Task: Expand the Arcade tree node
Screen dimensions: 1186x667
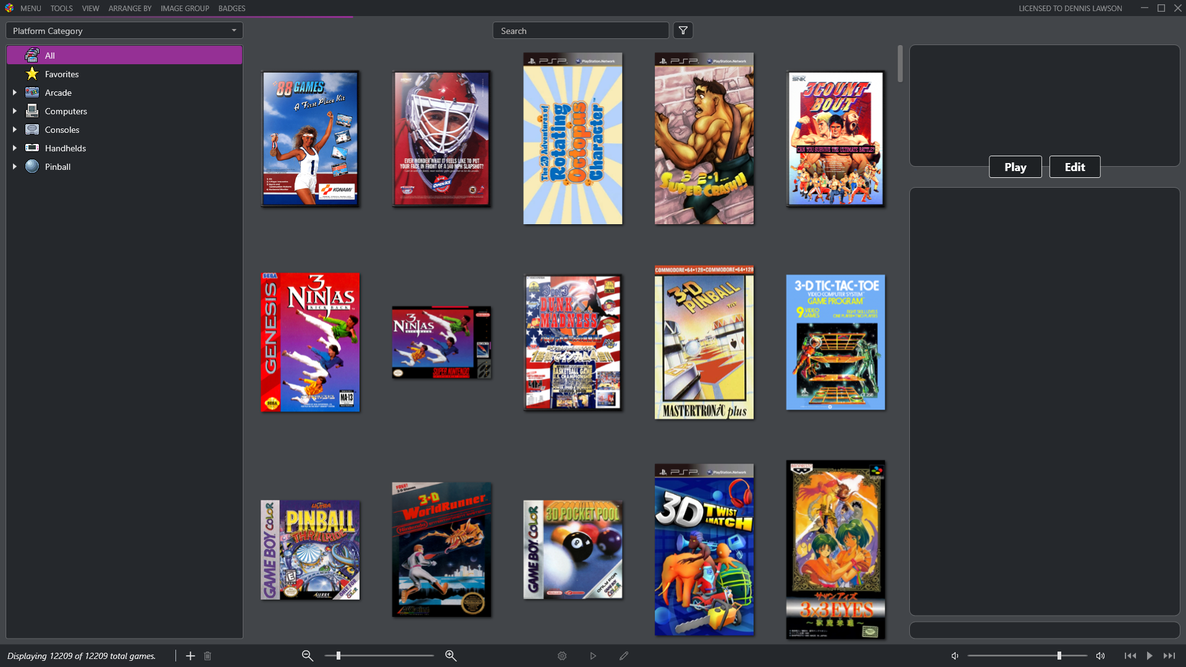Action: pyautogui.click(x=15, y=93)
